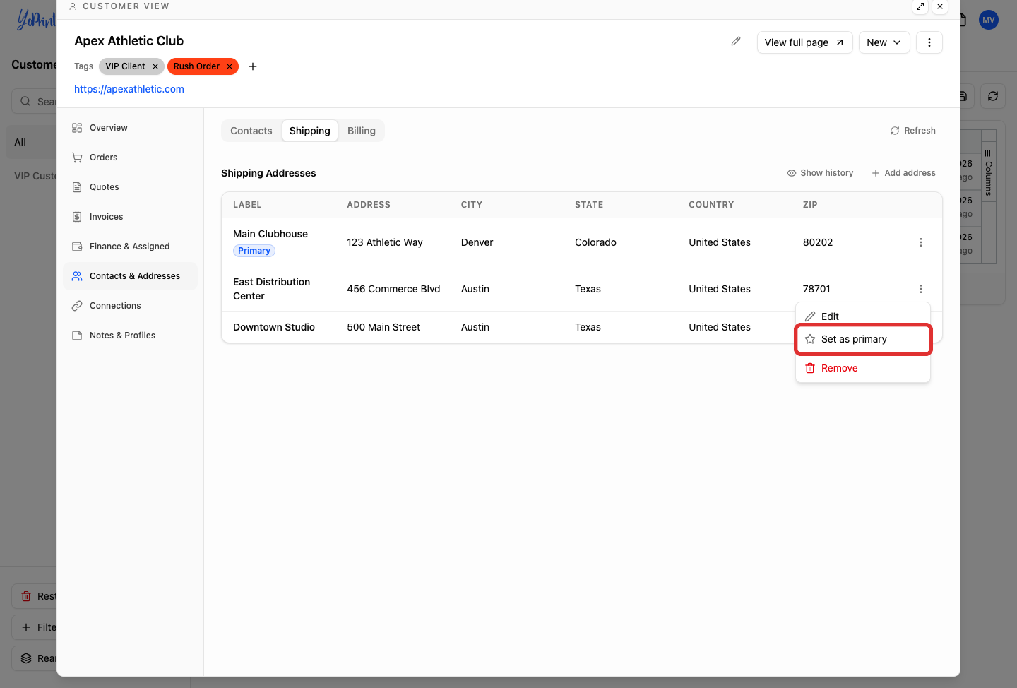Open the Columns panel in background table
This screenshot has height=688, width=1017.
tap(989, 172)
